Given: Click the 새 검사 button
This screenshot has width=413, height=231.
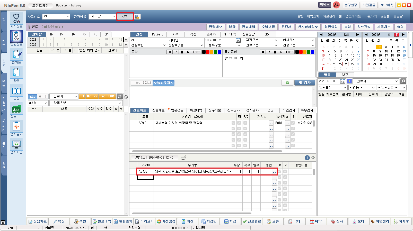Looking at the screenshot, I should 304,83.
